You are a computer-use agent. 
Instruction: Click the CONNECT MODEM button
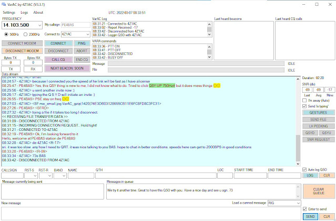point(22,43)
